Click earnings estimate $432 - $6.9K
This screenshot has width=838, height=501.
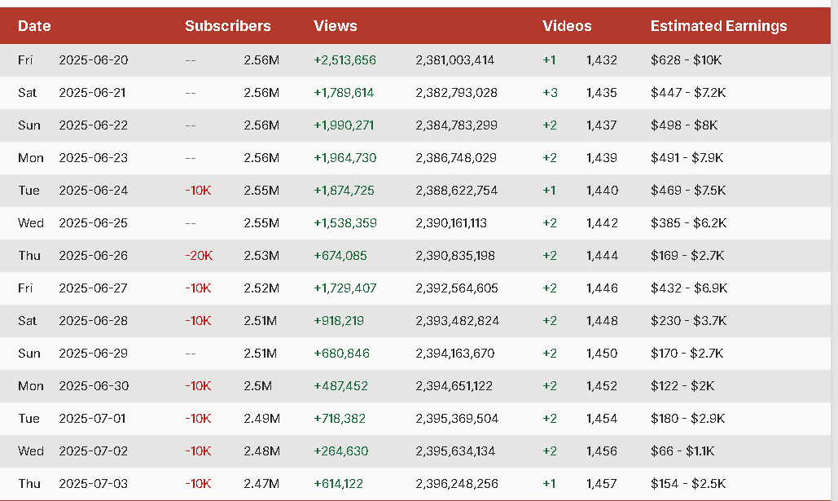coord(689,288)
